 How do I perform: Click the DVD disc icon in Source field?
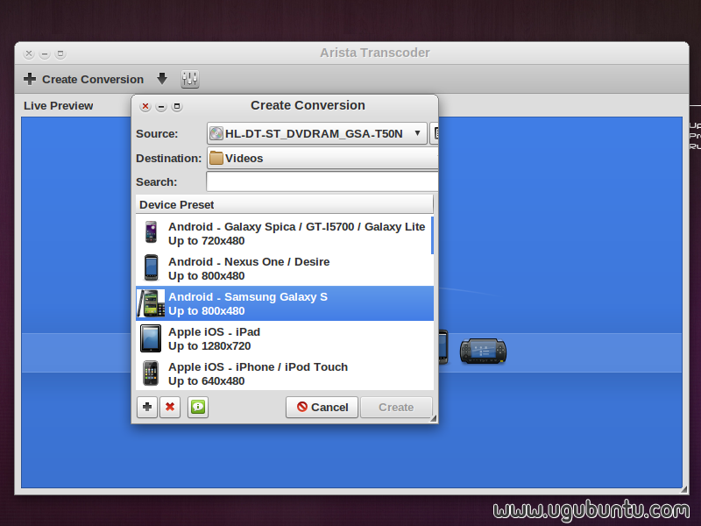pyautogui.click(x=216, y=133)
